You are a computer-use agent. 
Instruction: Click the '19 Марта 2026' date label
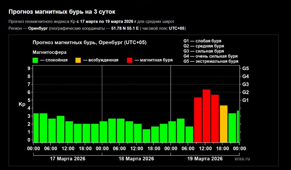point(205,159)
